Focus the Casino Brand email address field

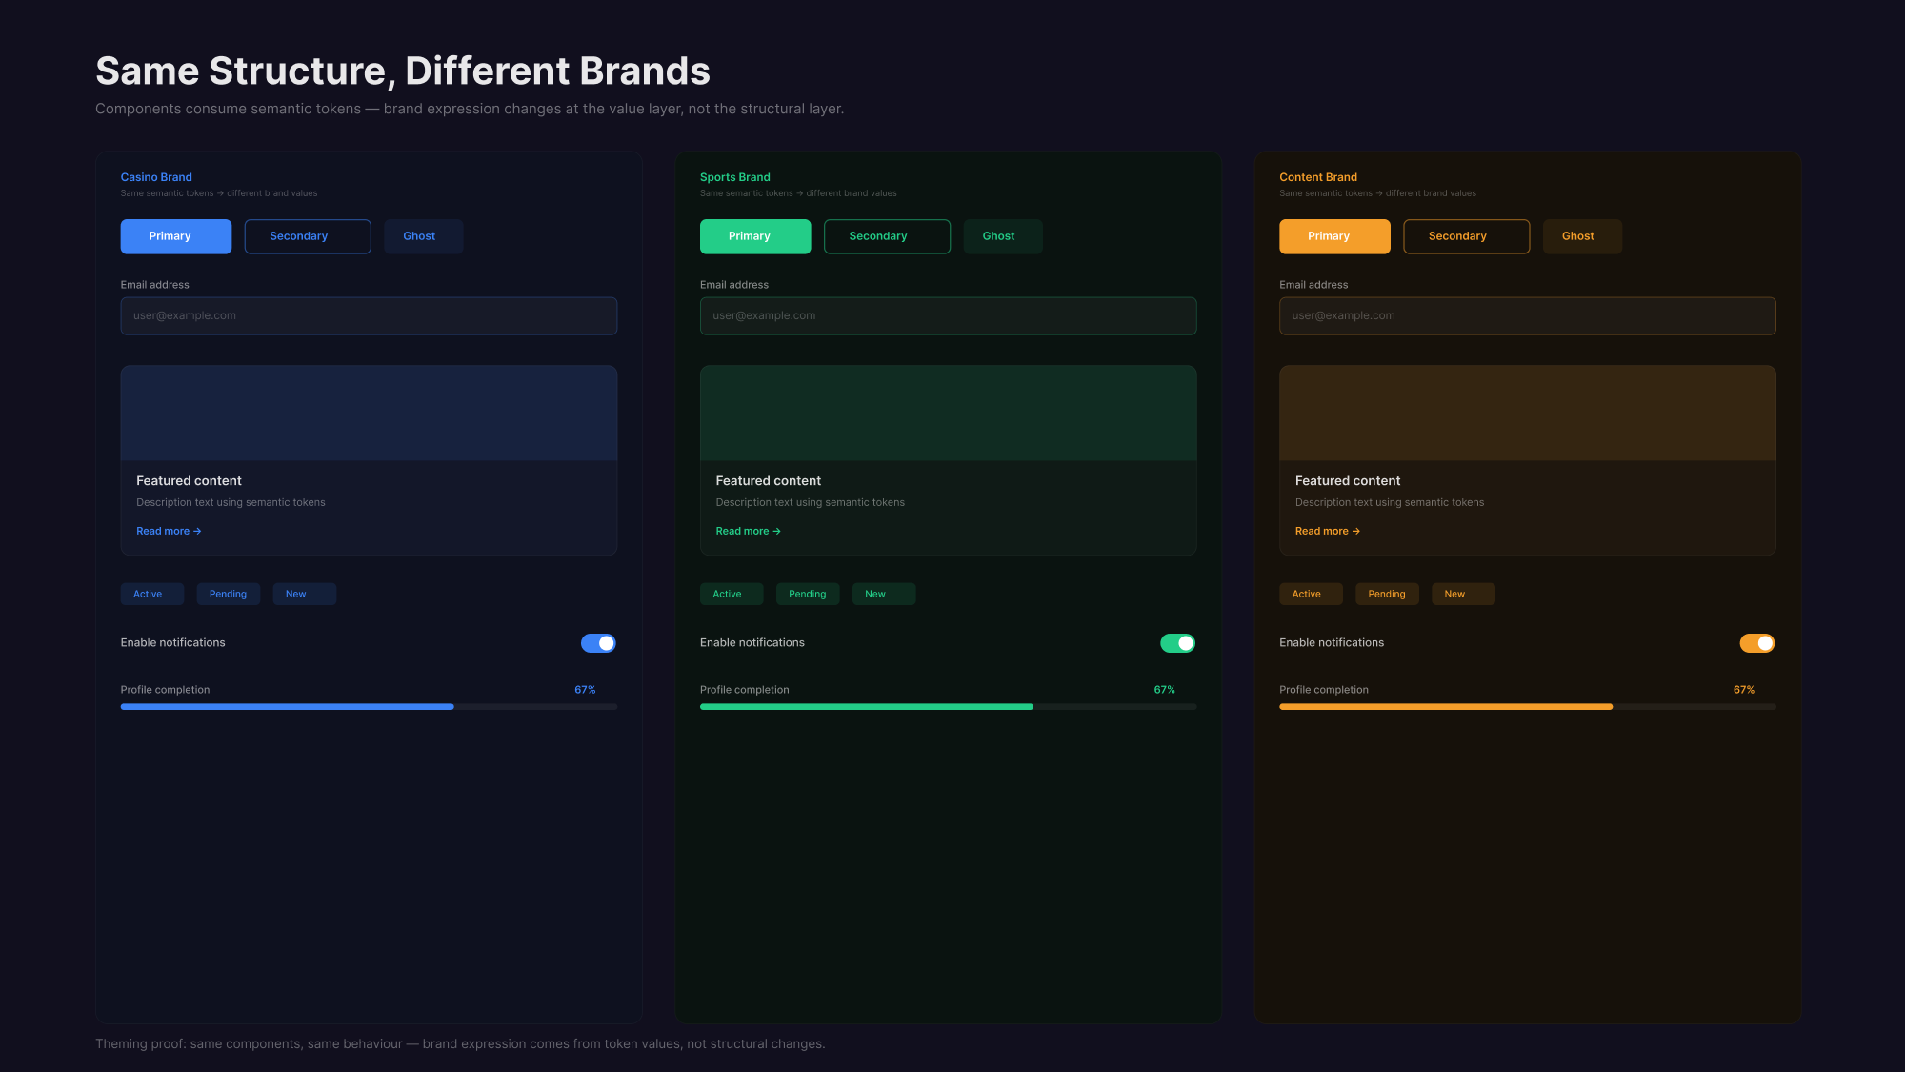pos(369,315)
